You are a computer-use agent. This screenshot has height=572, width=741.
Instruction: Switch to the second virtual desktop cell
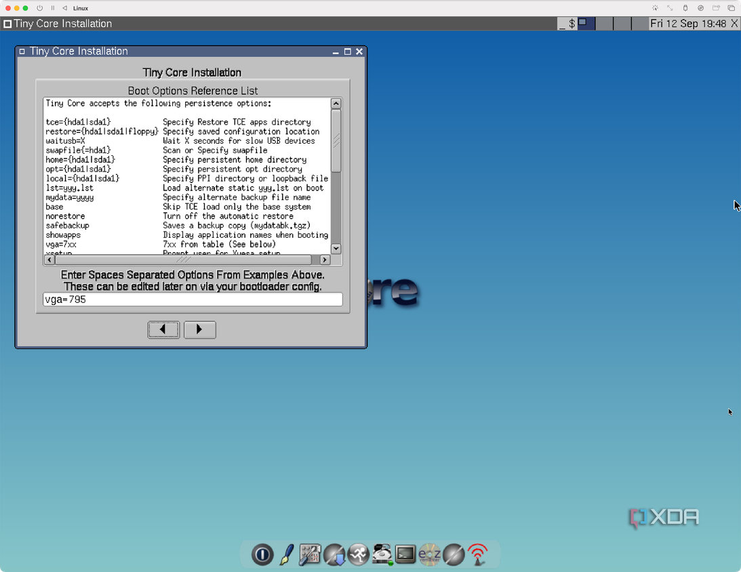click(604, 24)
